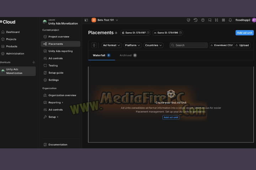
Task: Open Beta Test 101 project dropdown
Action: (x=108, y=20)
